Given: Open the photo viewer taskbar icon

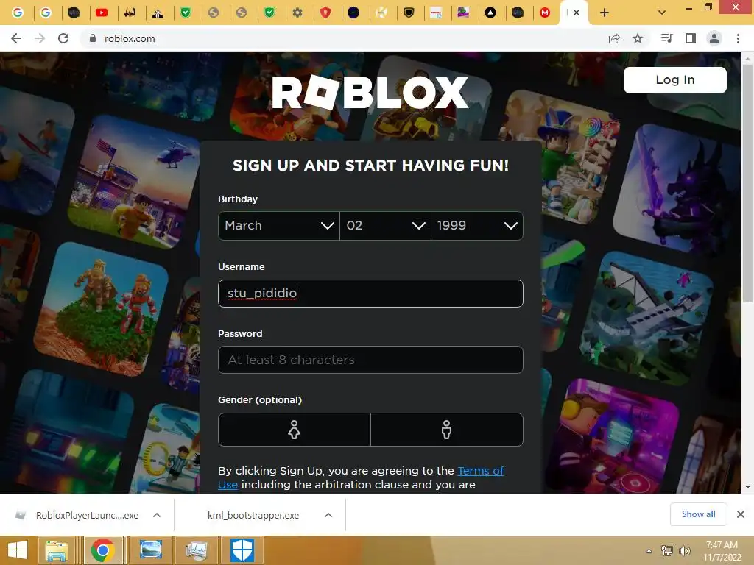Looking at the screenshot, I should click(151, 550).
